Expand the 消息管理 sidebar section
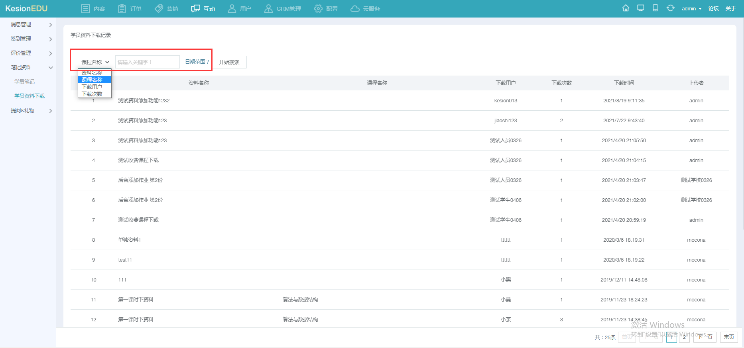Viewport: 744px width, 348px height. click(31, 25)
